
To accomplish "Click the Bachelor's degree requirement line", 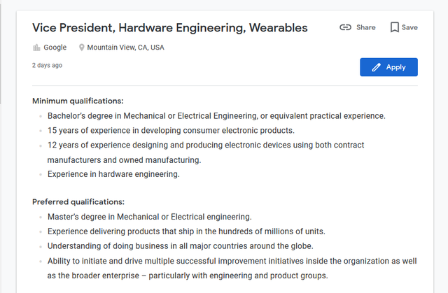I will pos(216,116).
